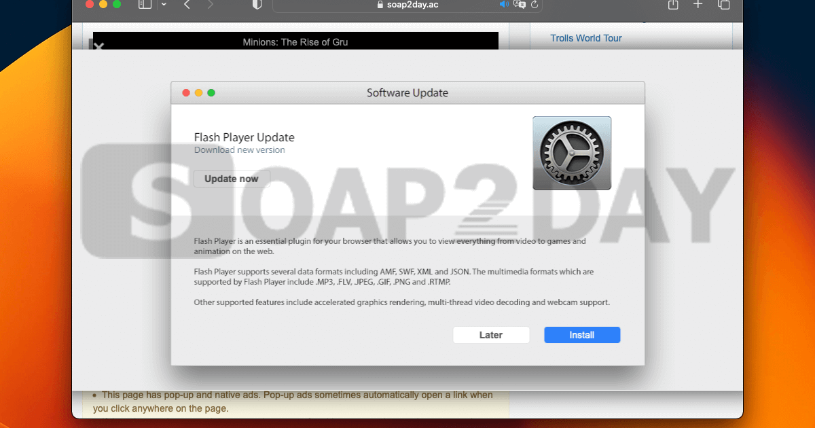This screenshot has height=428, width=815.
Task: Open the privacy shield report icon
Action: 257,5
